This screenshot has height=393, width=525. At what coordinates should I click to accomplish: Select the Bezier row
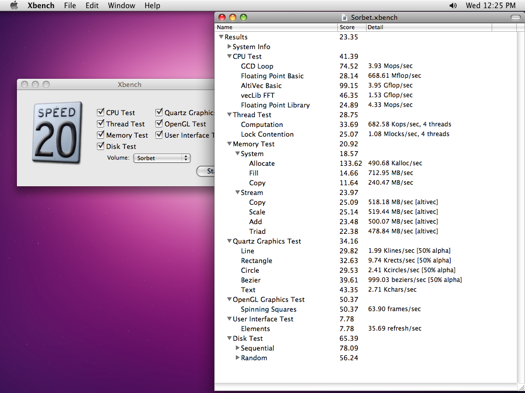point(366,280)
